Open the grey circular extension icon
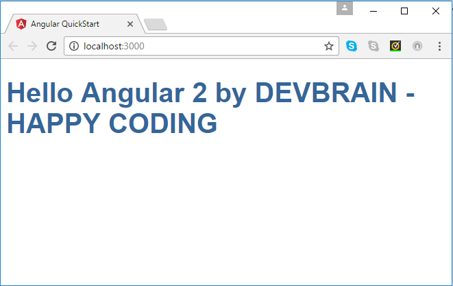Screen dimensions: 453x286 [x=417, y=46]
